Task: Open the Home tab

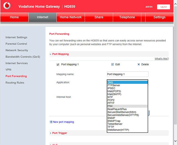Action: tap(14, 17)
